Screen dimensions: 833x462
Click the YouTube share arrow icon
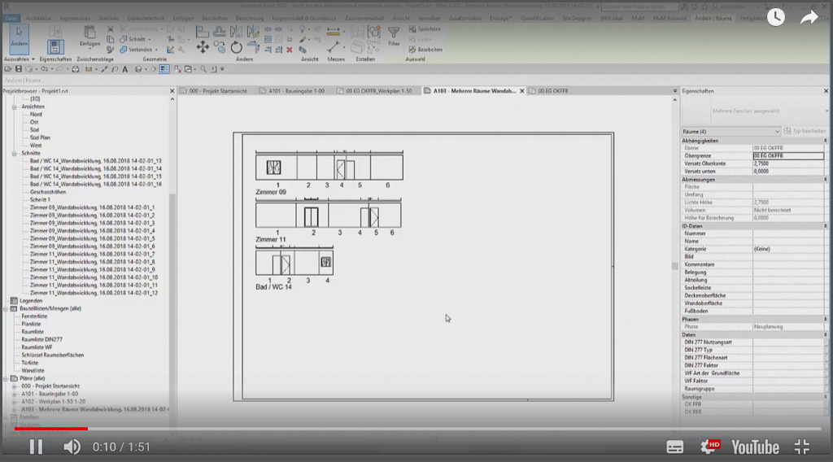[809, 16]
